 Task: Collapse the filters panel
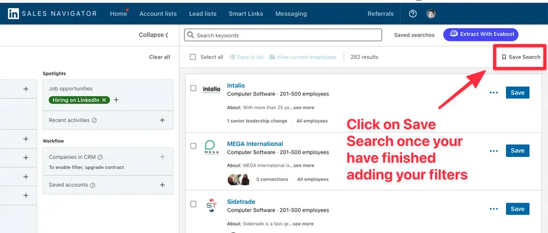pos(153,35)
